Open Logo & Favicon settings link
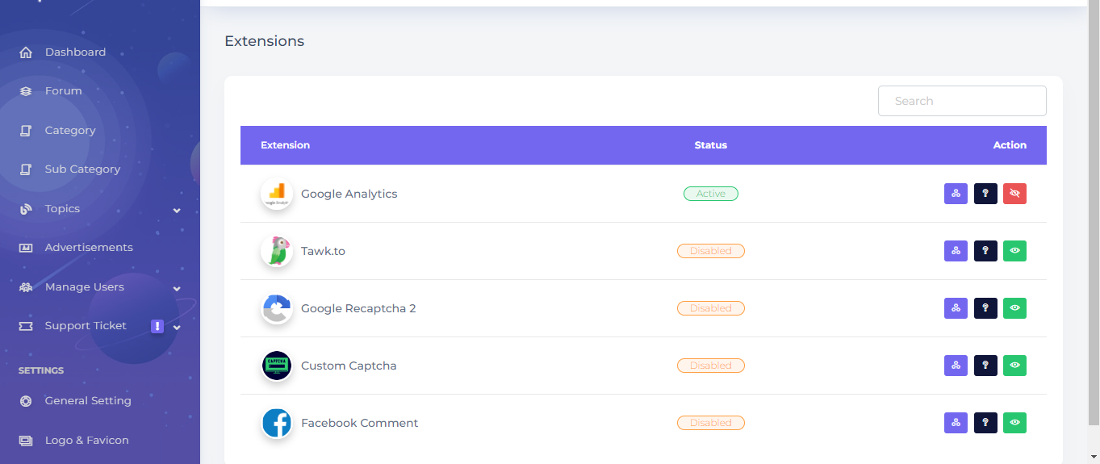 pos(86,441)
